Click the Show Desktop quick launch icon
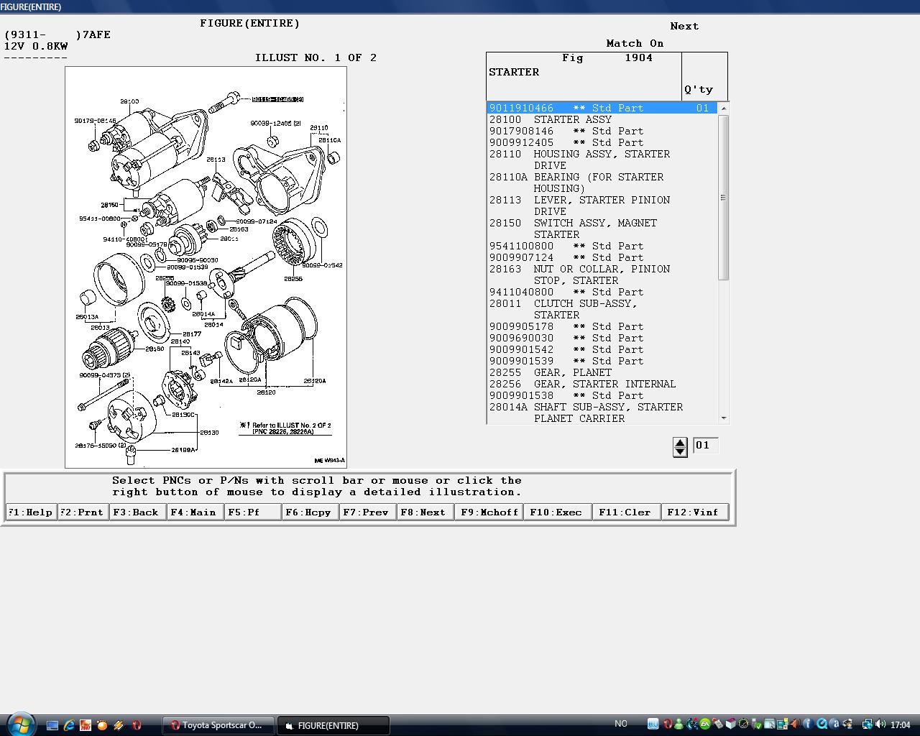 pos(52,725)
